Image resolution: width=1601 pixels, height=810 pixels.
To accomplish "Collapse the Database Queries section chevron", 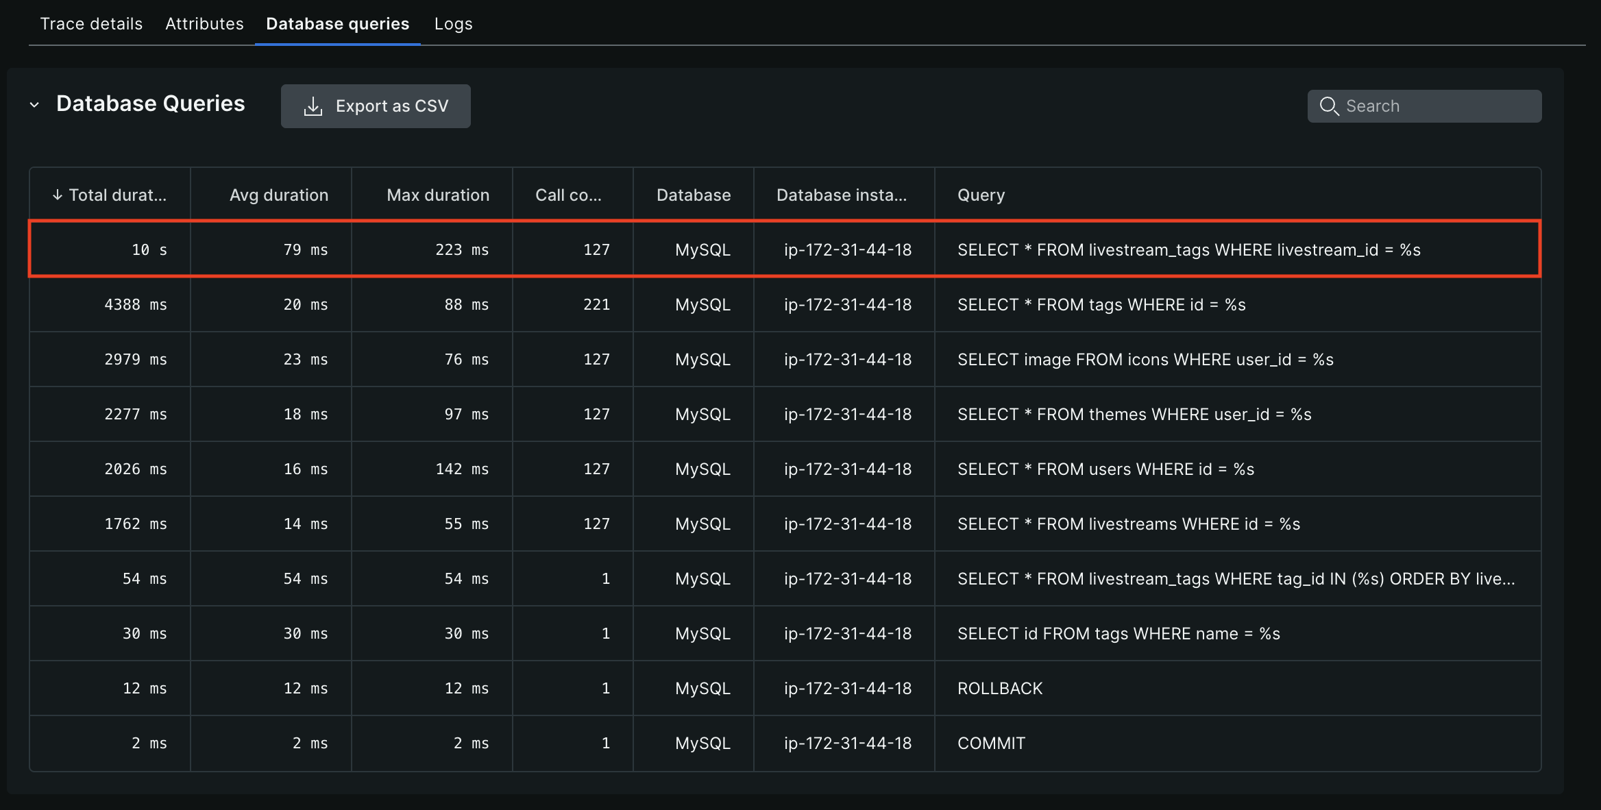I will tap(34, 105).
